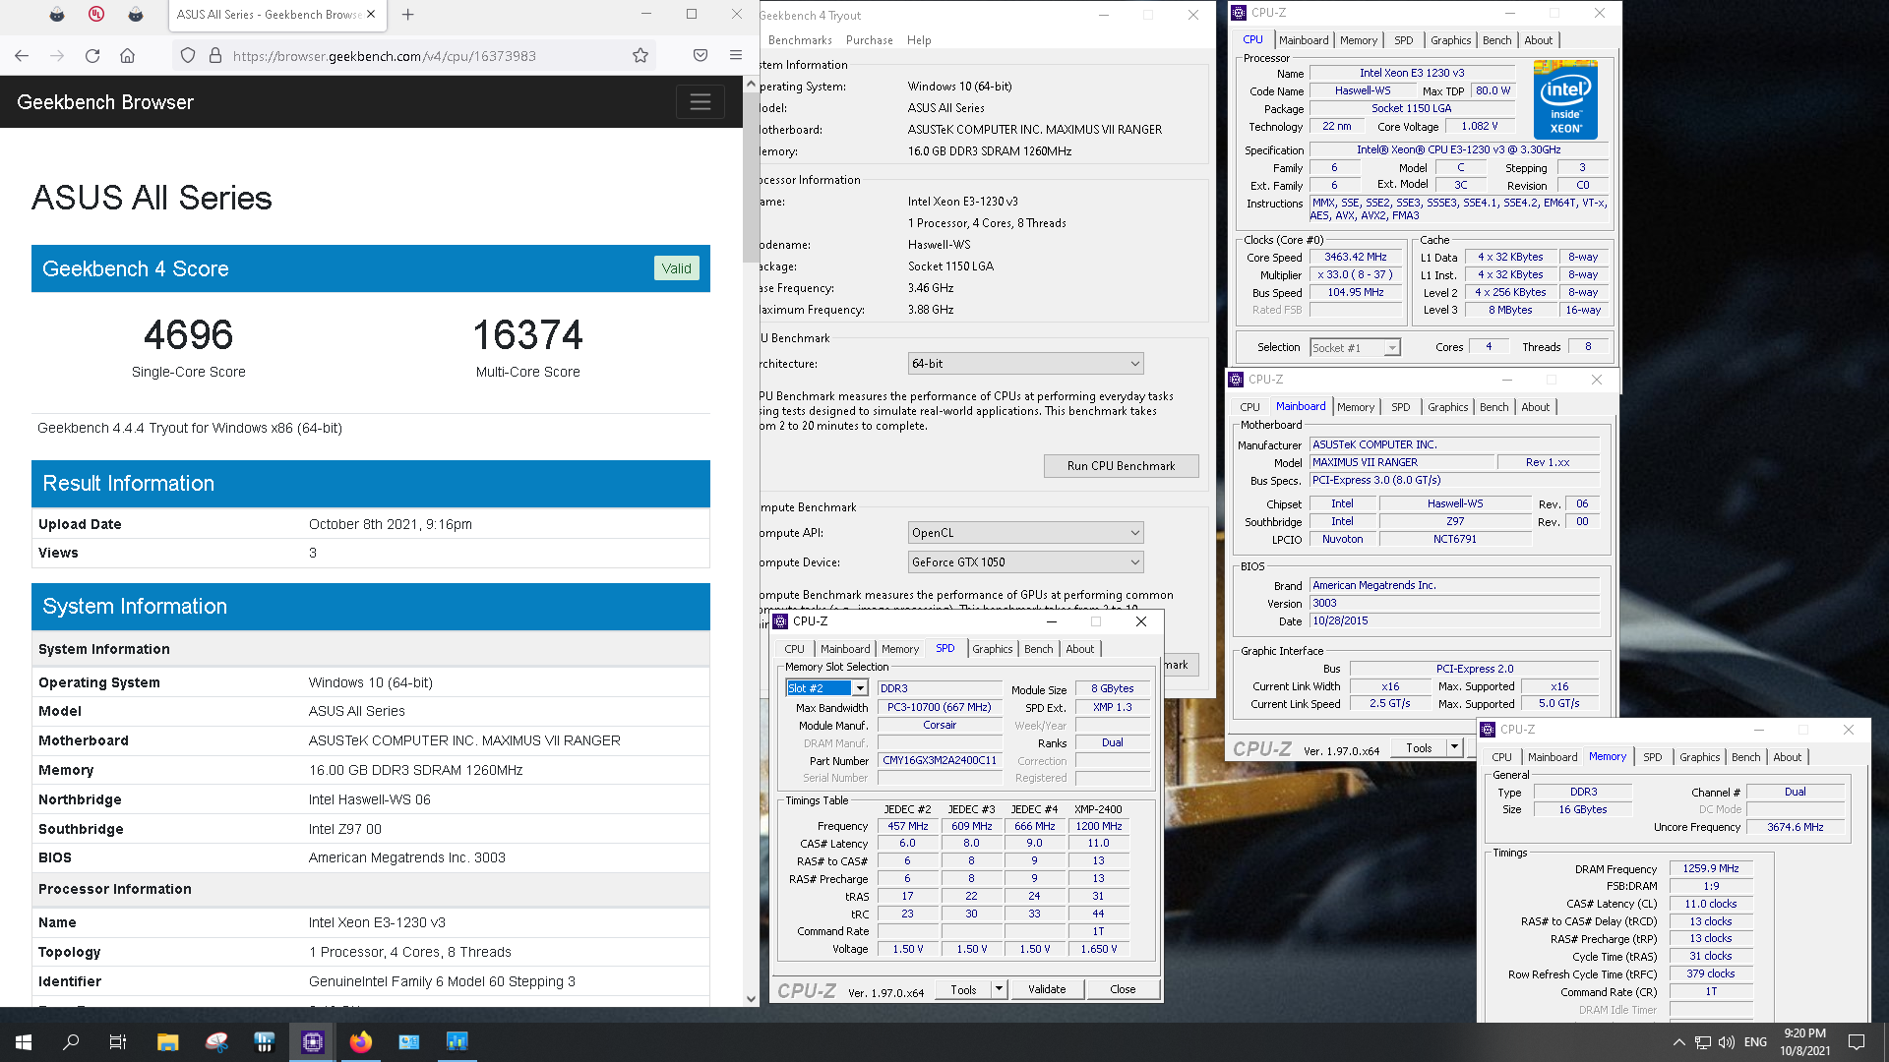The image size is (1889, 1062).
Task: Open Windows taskbar search
Action: coord(71,1042)
